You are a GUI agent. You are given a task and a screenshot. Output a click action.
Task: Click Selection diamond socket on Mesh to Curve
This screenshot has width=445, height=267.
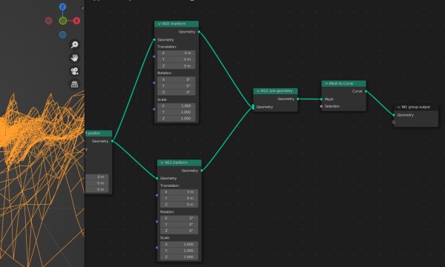coord(322,106)
